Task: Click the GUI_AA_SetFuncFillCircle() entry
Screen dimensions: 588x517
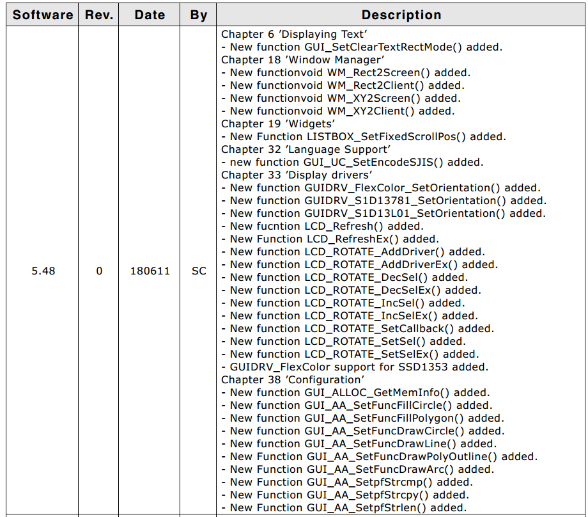Action: [x=357, y=404]
